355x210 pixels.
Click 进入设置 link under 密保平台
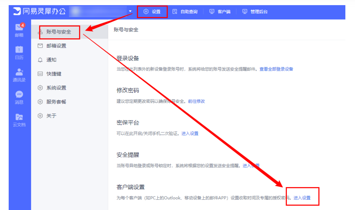(x=190, y=134)
